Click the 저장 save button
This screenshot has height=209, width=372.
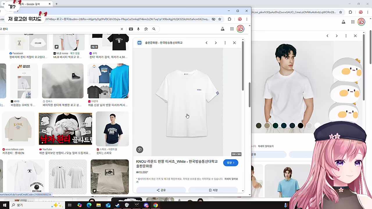(x=213, y=190)
